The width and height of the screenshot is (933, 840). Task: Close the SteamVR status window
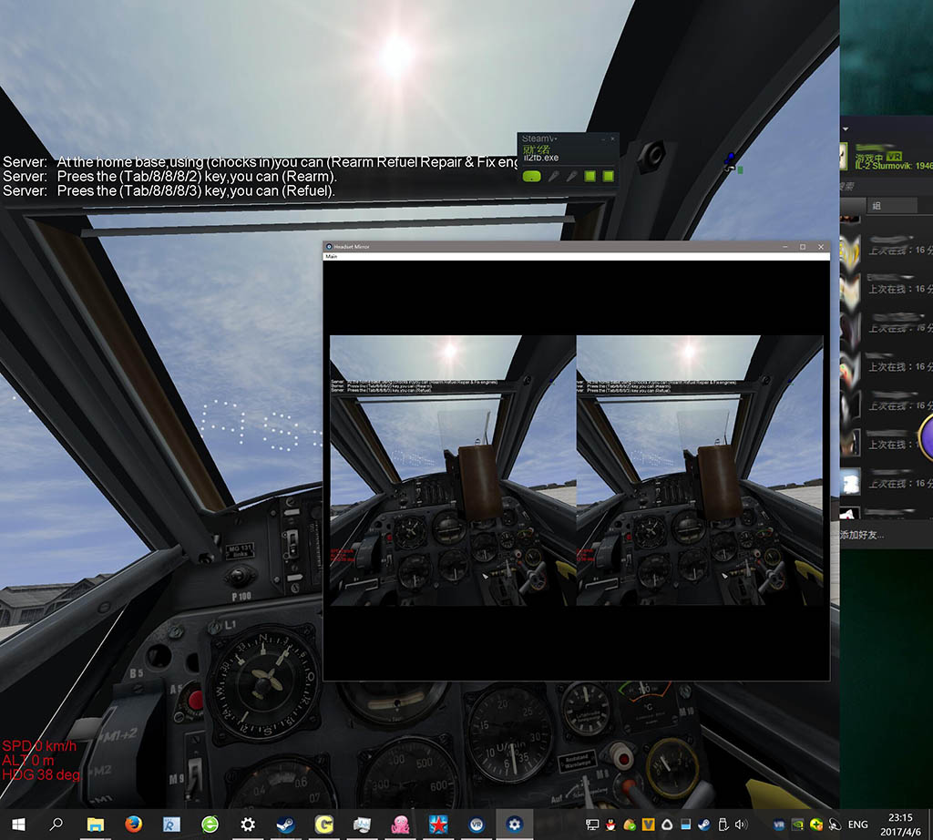tap(613, 139)
